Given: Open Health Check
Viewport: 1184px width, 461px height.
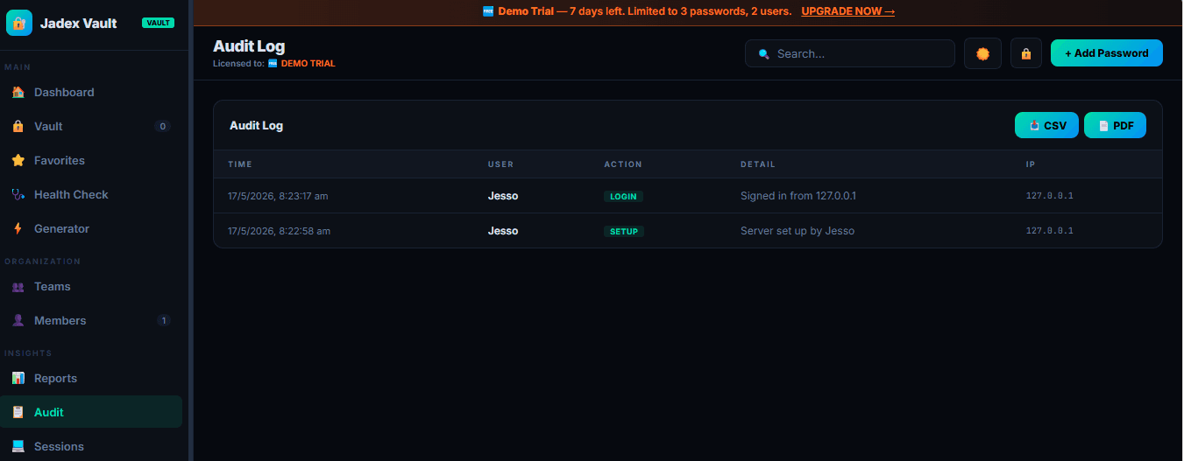Looking at the screenshot, I should coord(93,194).
